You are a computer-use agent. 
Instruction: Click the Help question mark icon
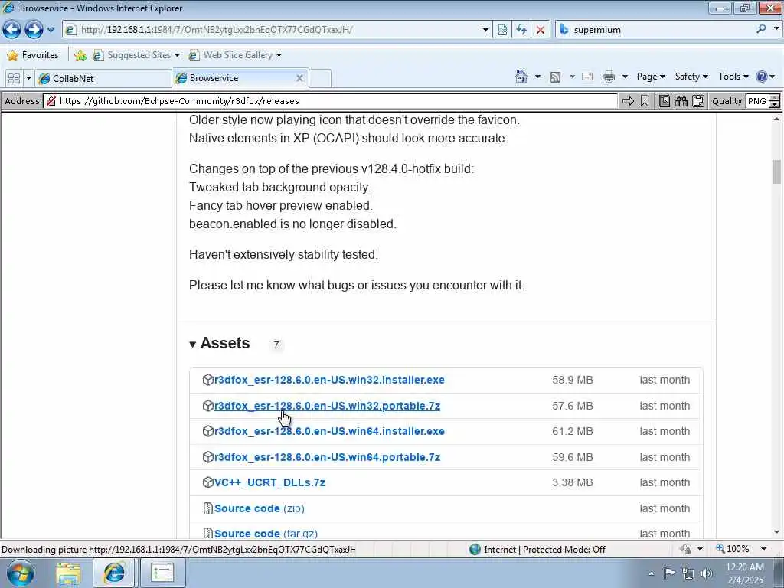[762, 77]
